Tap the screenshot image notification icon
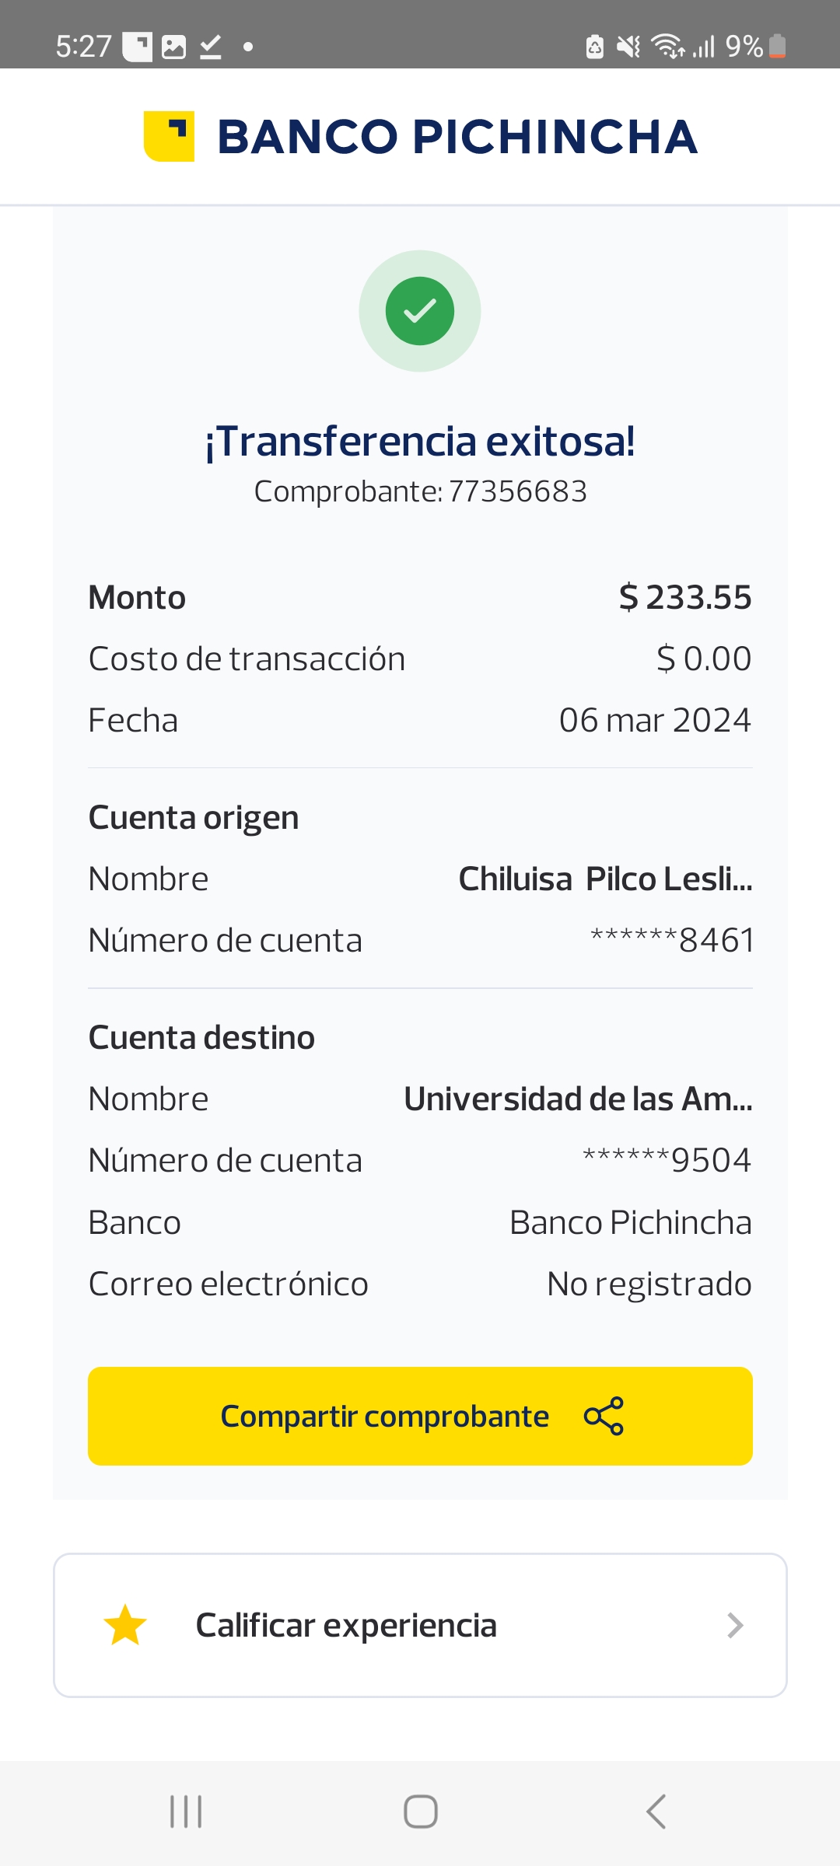Viewport: 840px width, 1866px height. (x=173, y=47)
